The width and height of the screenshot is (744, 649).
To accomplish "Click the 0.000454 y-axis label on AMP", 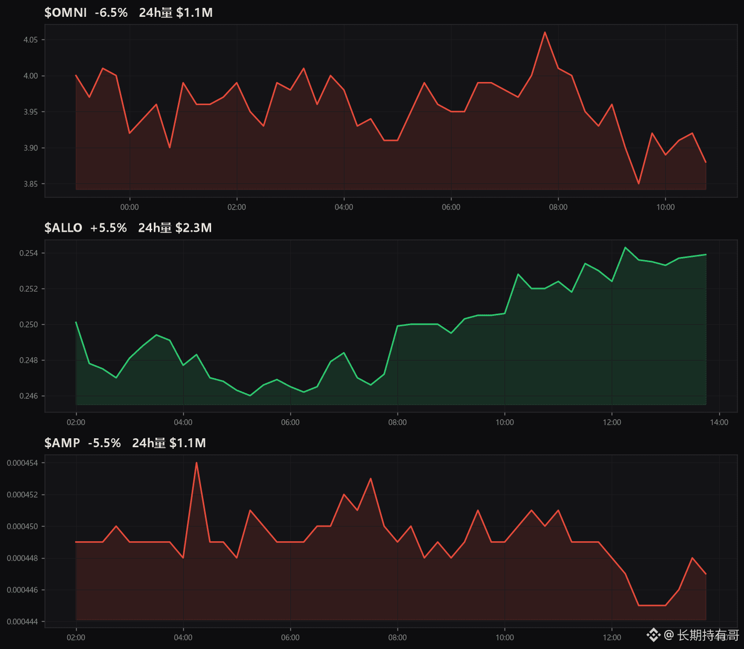I will (23, 463).
